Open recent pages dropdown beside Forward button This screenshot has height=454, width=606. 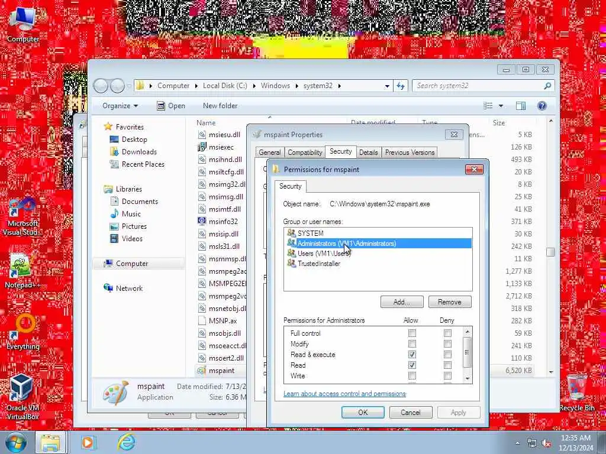128,86
